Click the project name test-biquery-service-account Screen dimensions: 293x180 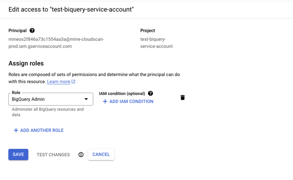click(156, 43)
